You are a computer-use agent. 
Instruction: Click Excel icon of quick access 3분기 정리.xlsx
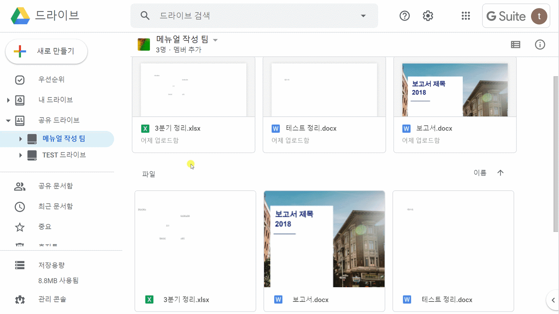145,129
